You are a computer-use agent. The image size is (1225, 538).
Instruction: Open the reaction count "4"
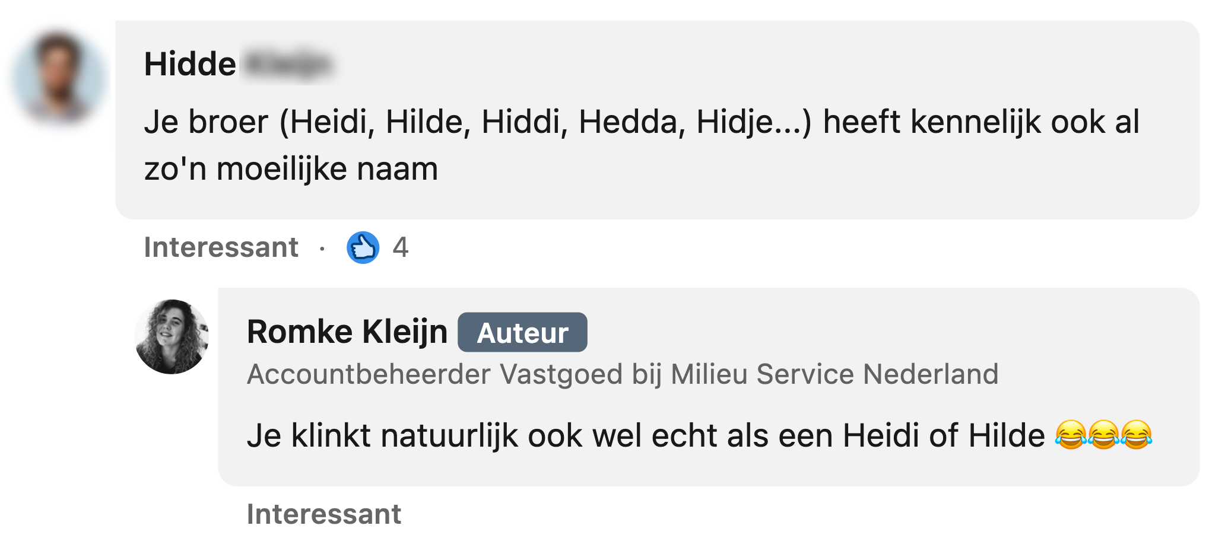click(x=401, y=247)
